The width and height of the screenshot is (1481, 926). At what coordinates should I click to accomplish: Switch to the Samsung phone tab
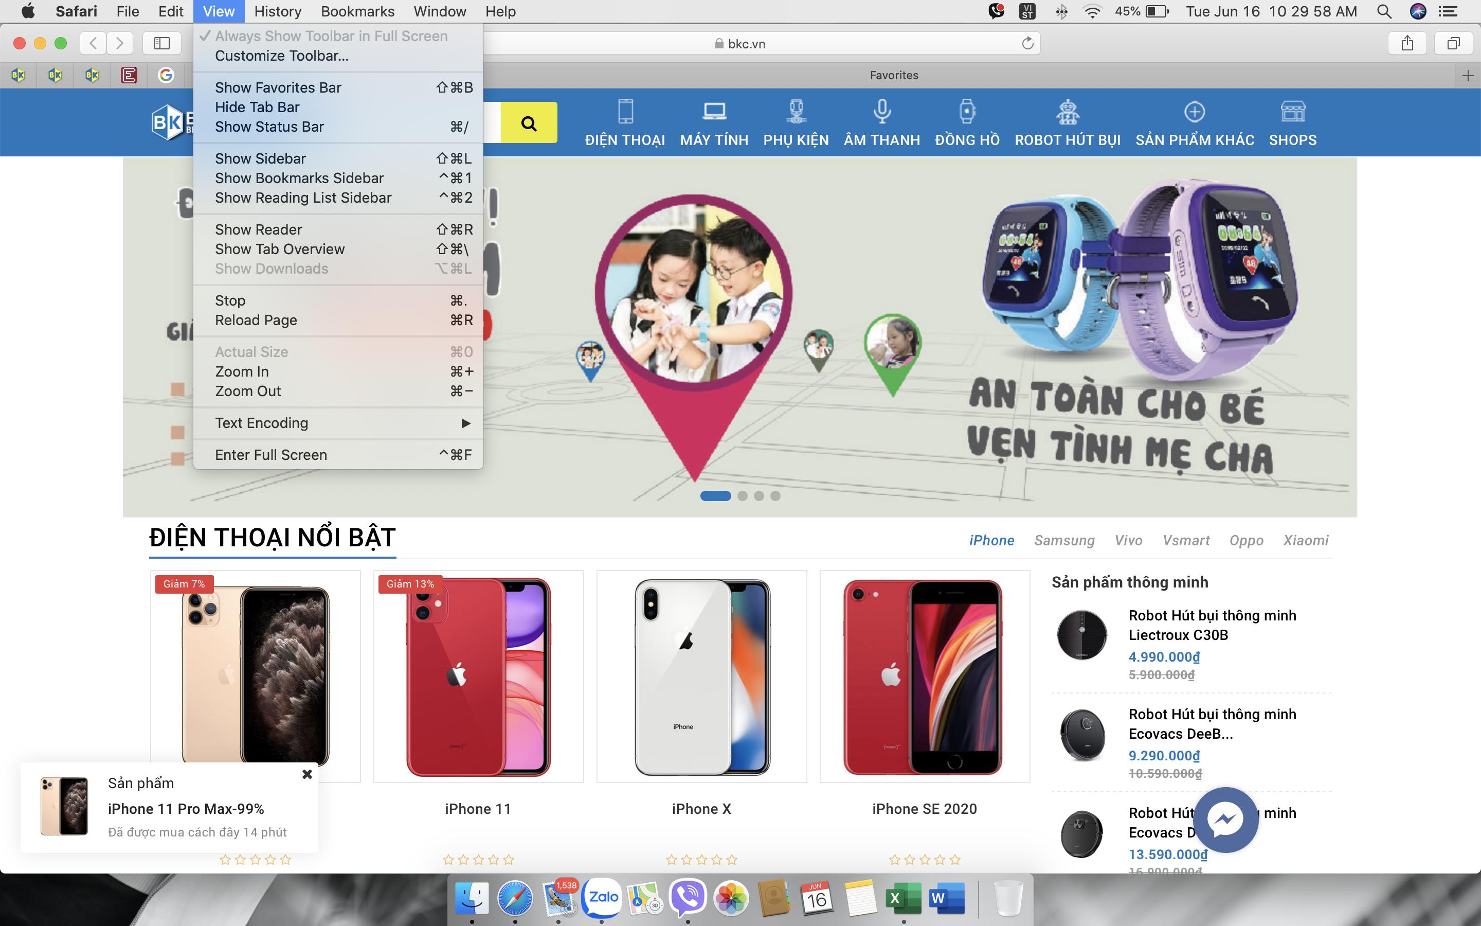click(x=1063, y=540)
